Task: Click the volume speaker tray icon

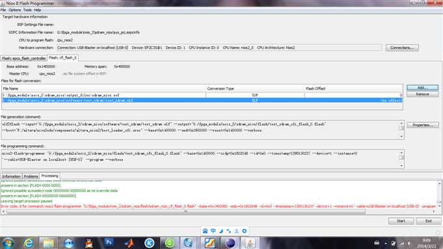Action: [409, 242]
